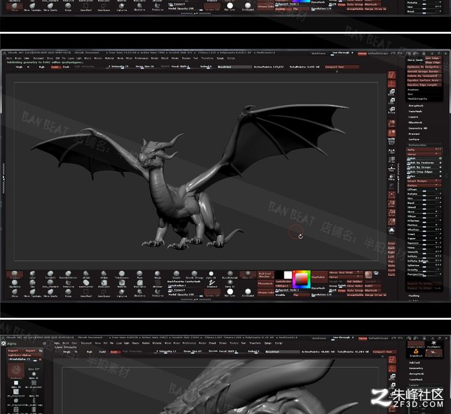Pick the Smooth brush in middle window
This screenshot has height=414, width=451.
176,275
